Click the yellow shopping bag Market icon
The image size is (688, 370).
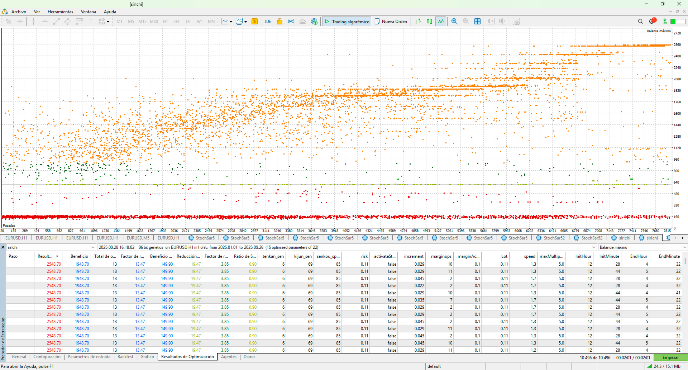click(279, 22)
